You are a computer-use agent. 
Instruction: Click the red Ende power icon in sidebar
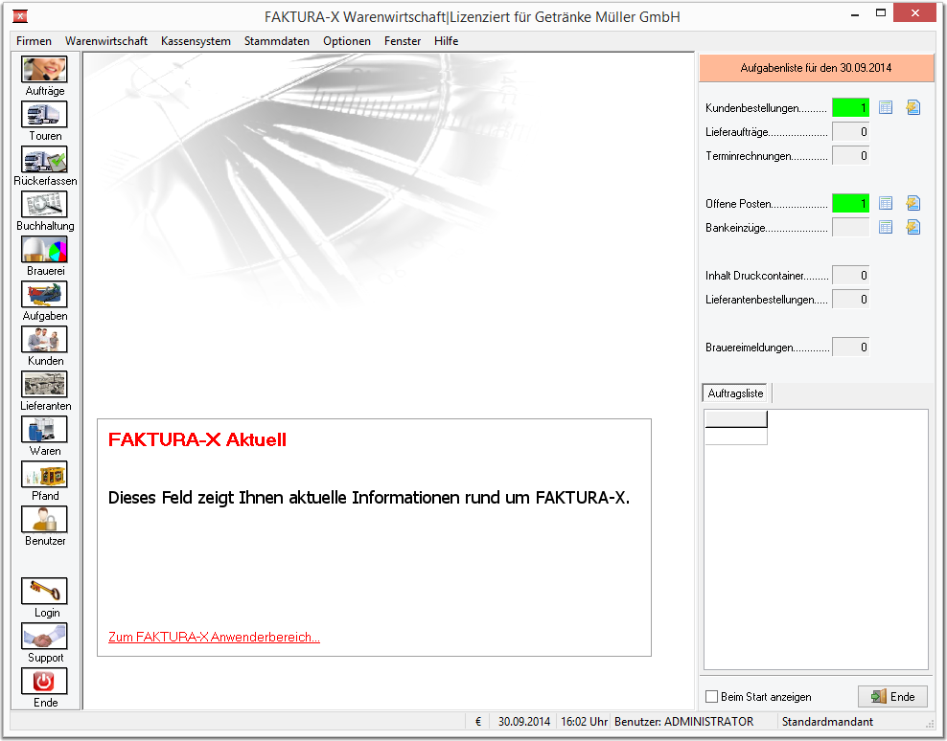[44, 681]
